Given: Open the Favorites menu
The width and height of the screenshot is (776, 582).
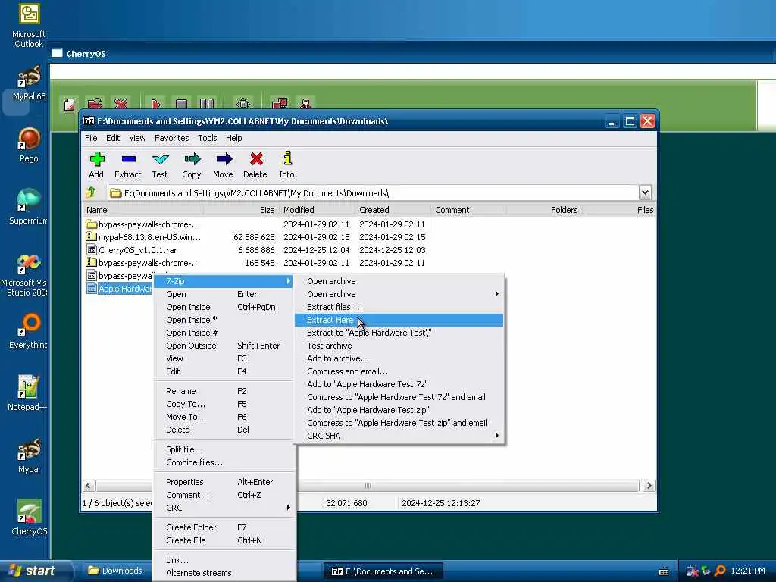Looking at the screenshot, I should click(x=172, y=138).
